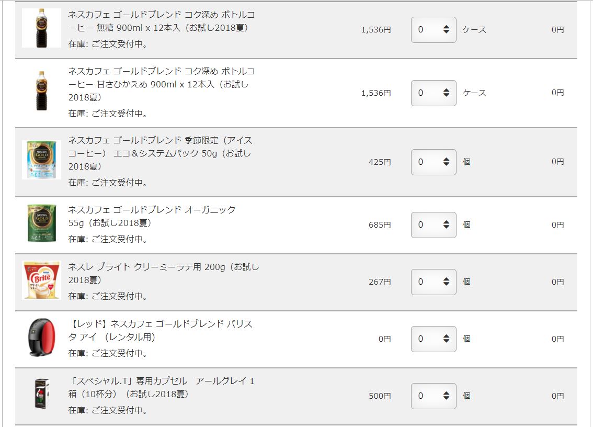Increase quantity of the 685円 Organic item
Screen dimensions: 593x427
click(446, 222)
